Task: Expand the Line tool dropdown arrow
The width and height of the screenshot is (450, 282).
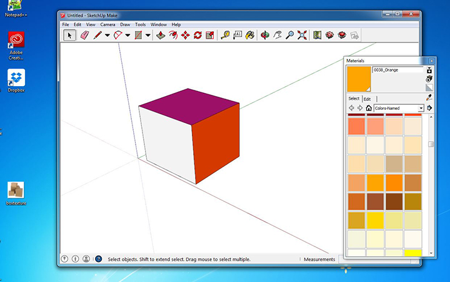Action: click(x=107, y=35)
